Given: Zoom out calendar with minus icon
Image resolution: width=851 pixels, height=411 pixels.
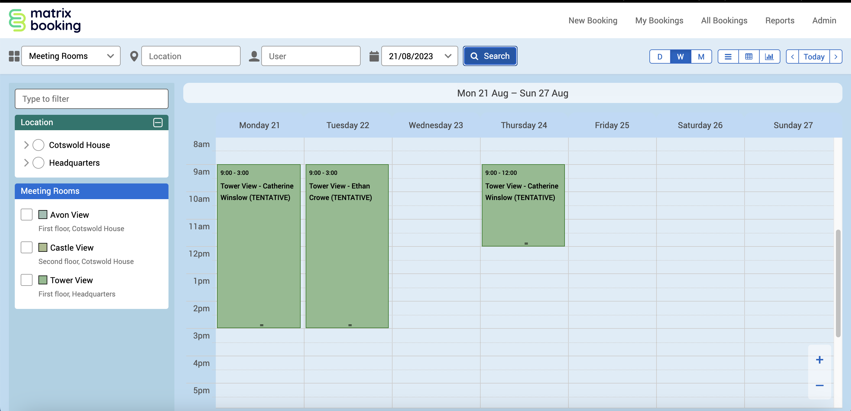Looking at the screenshot, I should tap(819, 386).
